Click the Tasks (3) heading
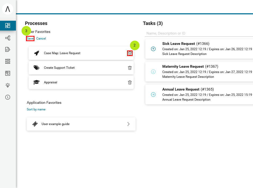This screenshot has width=253, height=188. (x=153, y=23)
